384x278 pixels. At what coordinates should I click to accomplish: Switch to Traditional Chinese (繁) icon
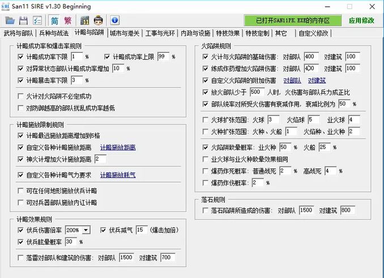click(x=68, y=21)
